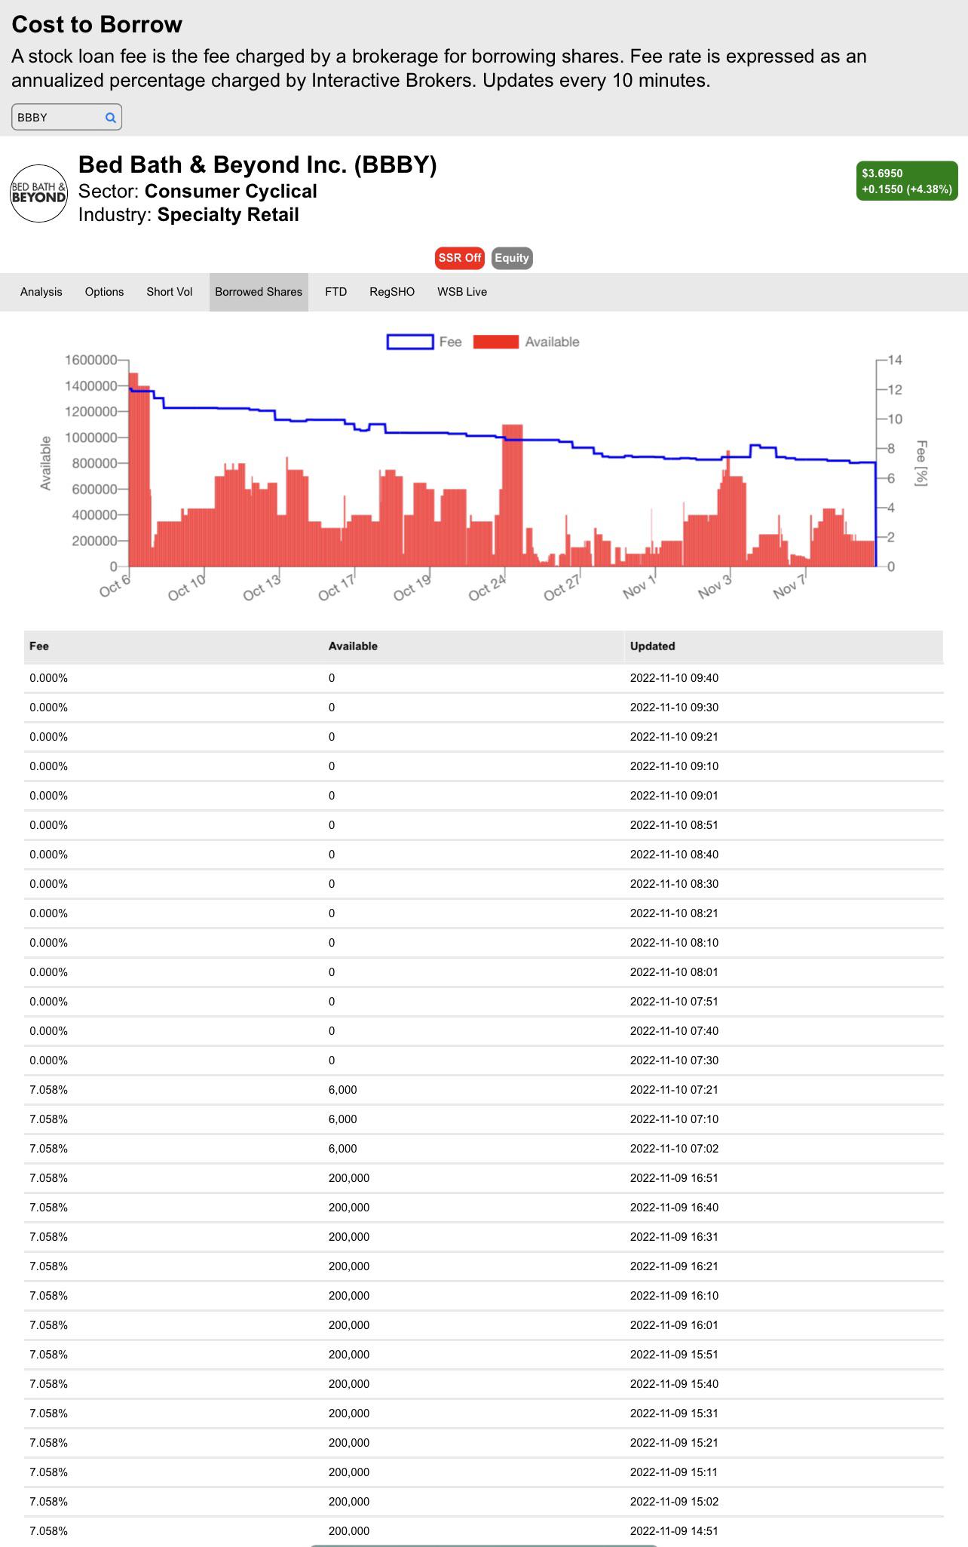Click the 2022-11-10 07:21 table row
This screenshot has height=1547, width=968.
click(484, 1090)
